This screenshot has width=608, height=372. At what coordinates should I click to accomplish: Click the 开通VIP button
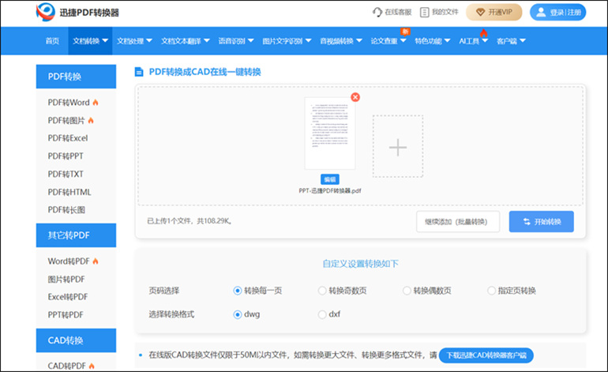(x=494, y=13)
